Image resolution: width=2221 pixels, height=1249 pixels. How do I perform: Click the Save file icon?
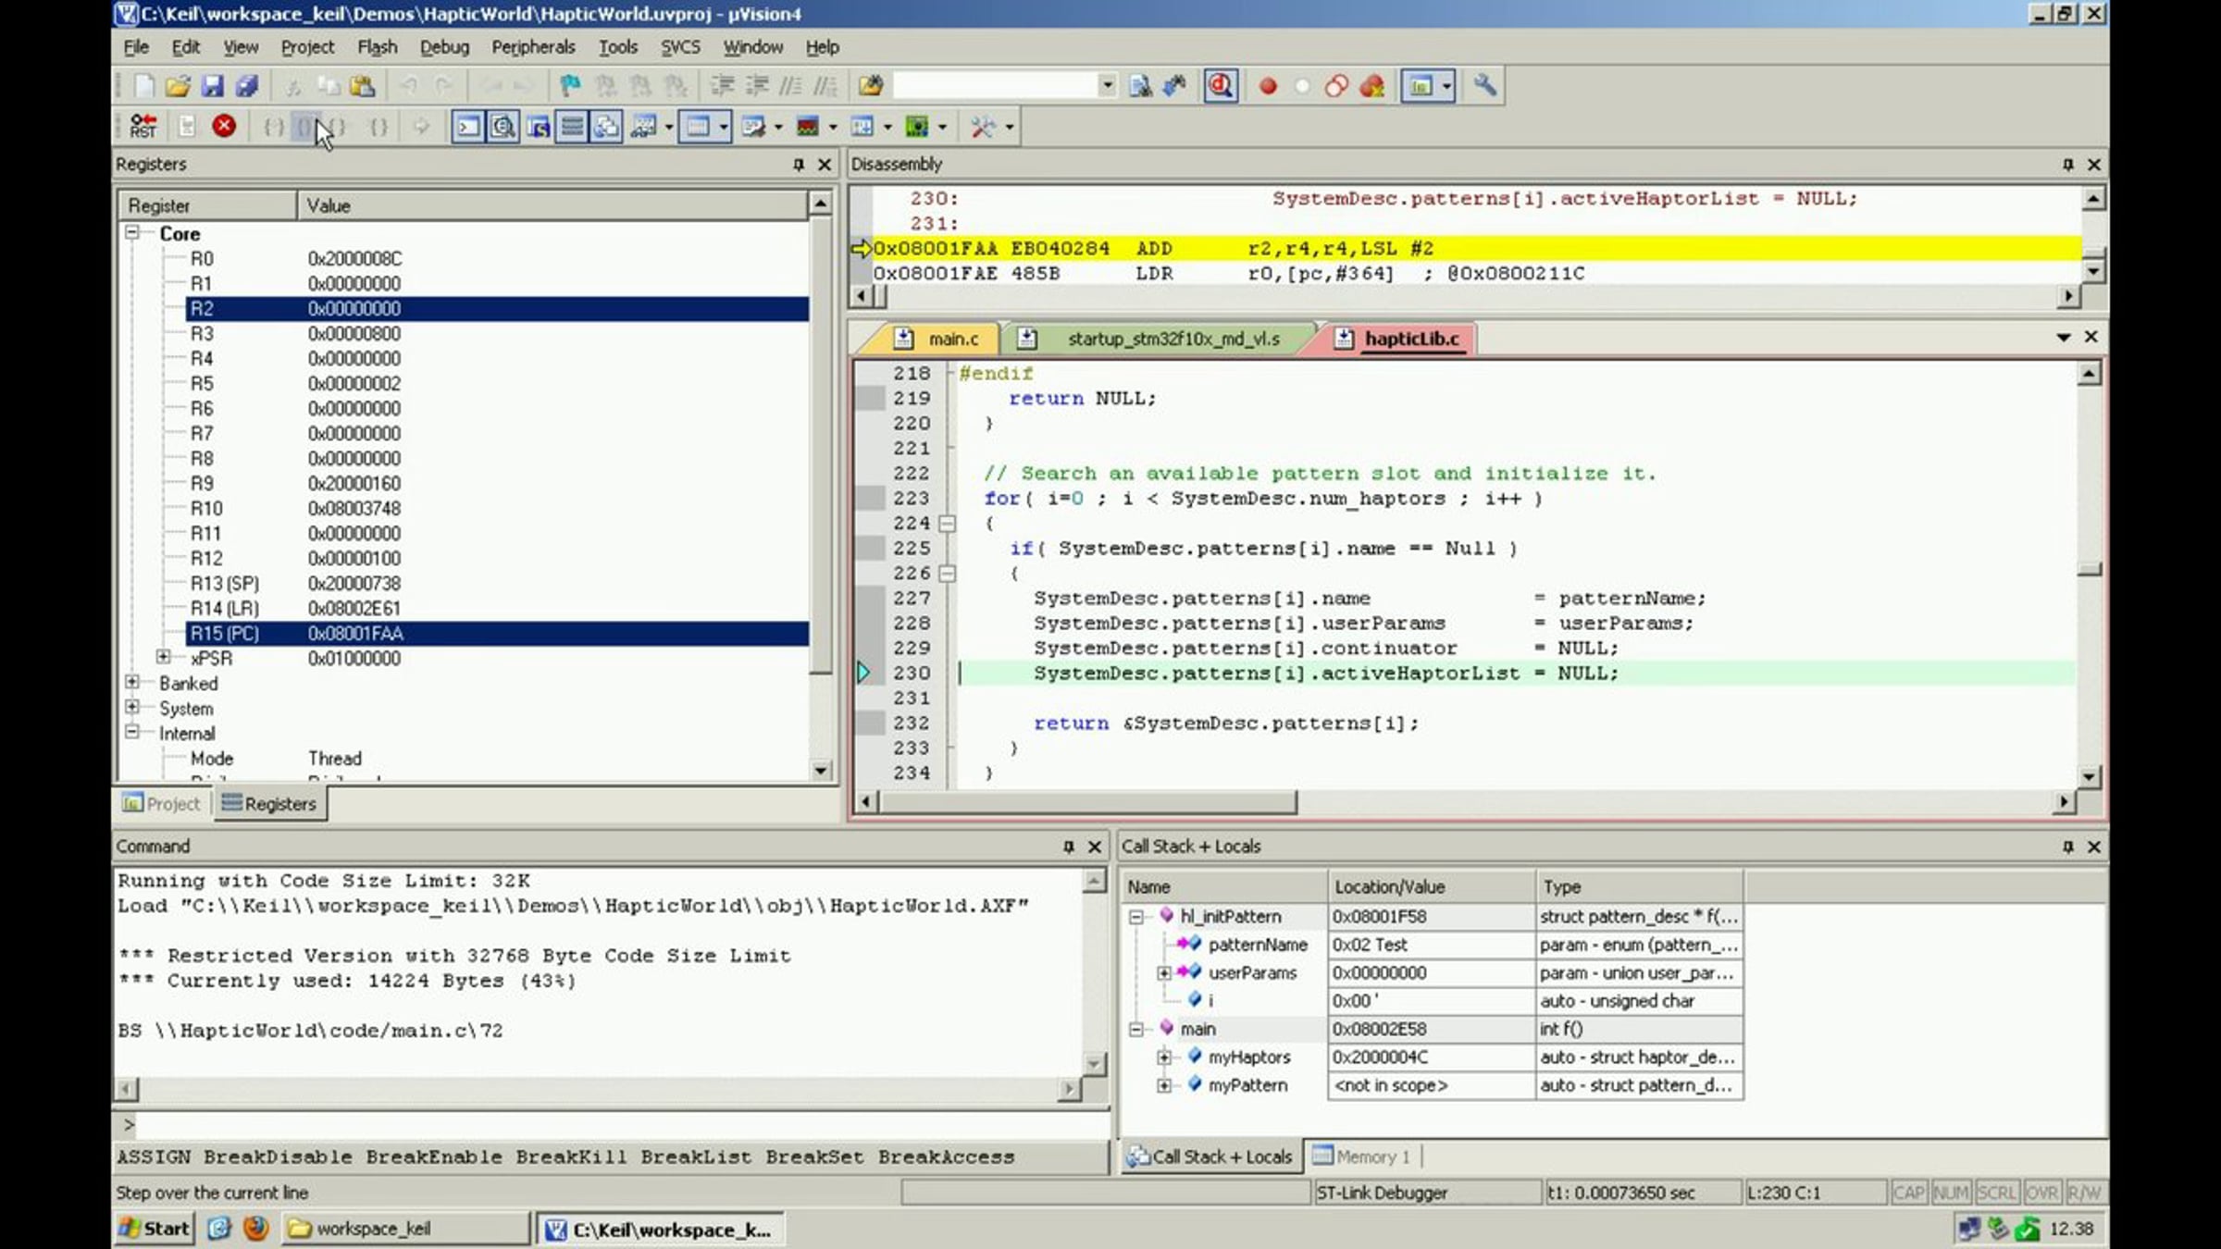coord(212,86)
